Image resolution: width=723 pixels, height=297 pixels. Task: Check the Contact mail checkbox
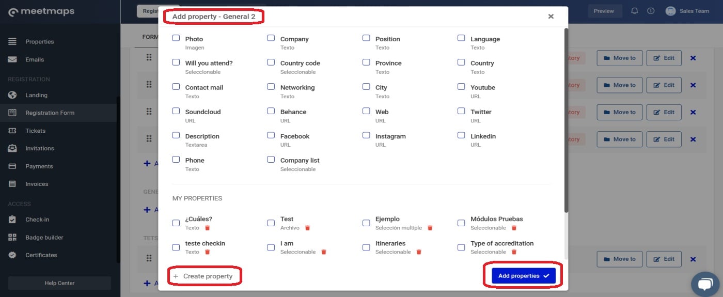click(176, 87)
